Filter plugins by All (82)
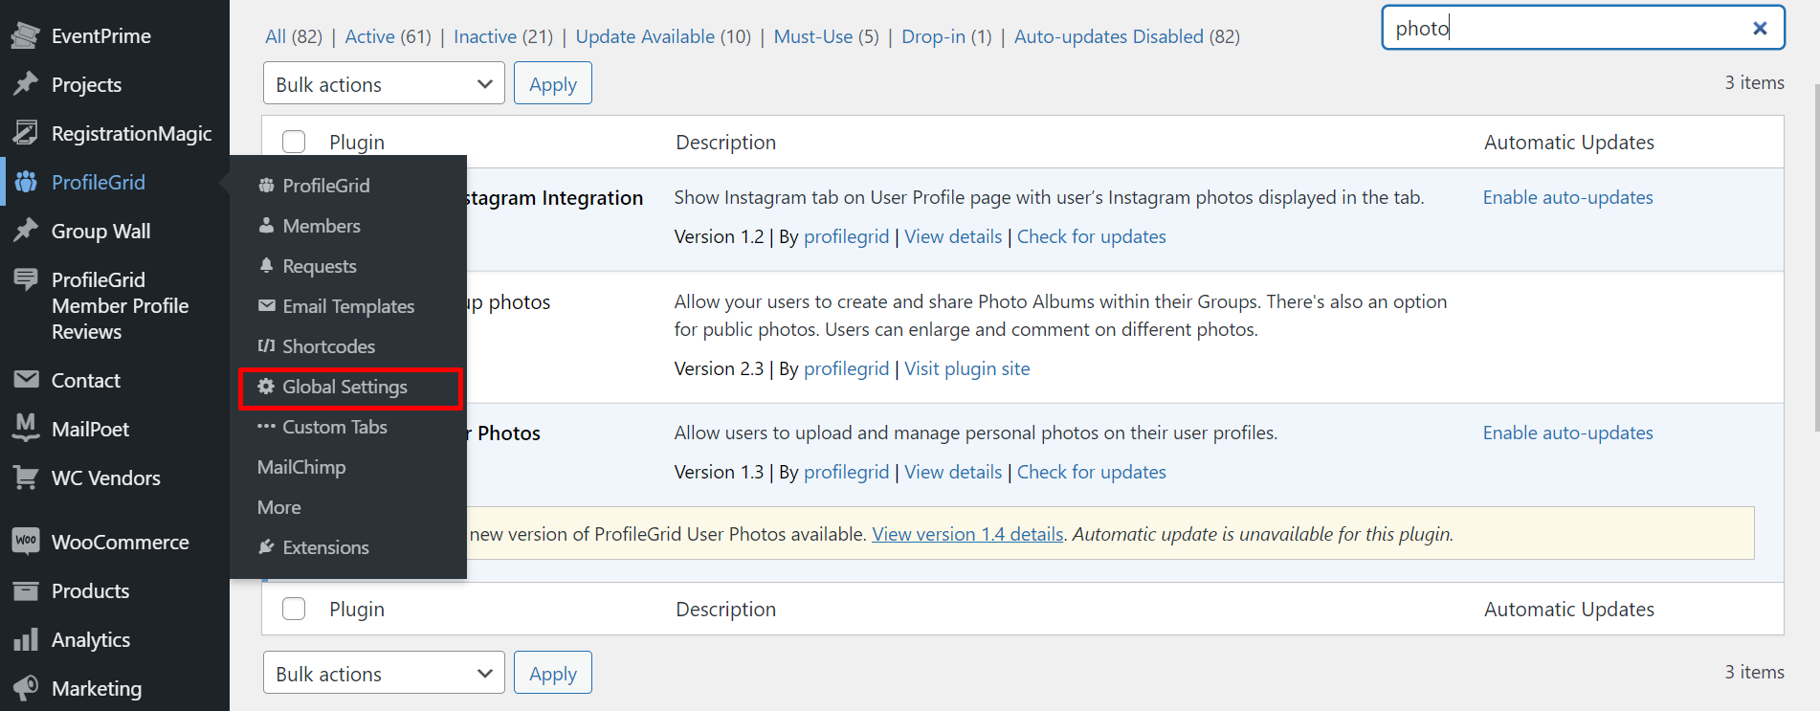The height and width of the screenshot is (711, 1820). click(294, 36)
